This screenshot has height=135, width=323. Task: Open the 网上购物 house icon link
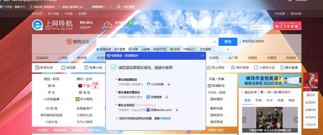(x=209, y=67)
